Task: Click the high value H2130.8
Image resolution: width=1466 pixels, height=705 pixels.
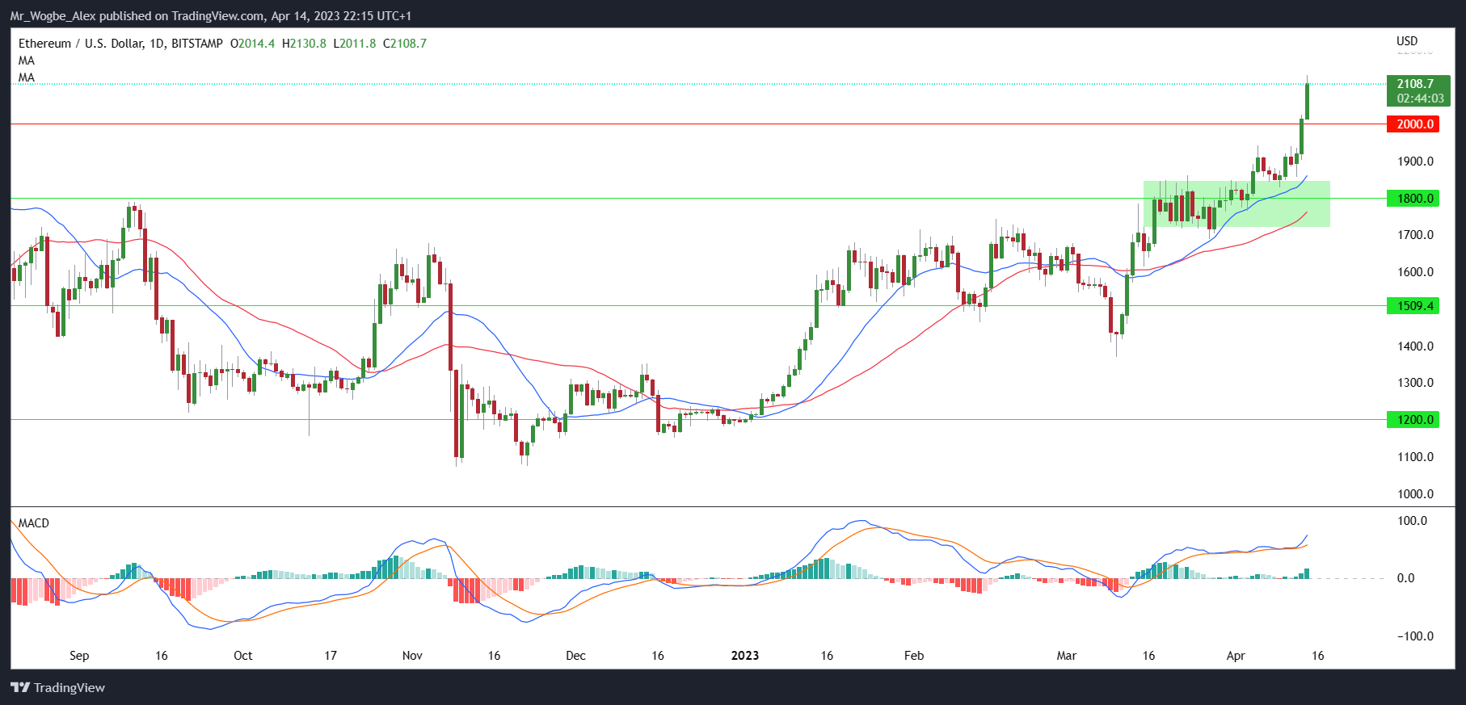Action: point(304,44)
